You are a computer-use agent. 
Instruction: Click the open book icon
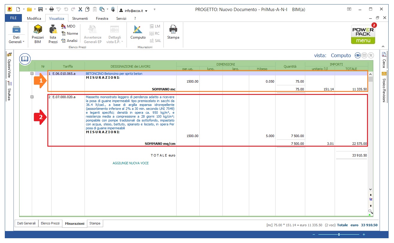point(25,59)
